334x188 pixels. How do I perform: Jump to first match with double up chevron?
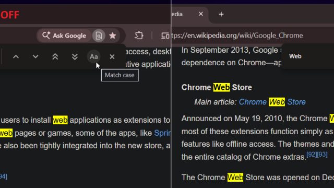click(55, 57)
